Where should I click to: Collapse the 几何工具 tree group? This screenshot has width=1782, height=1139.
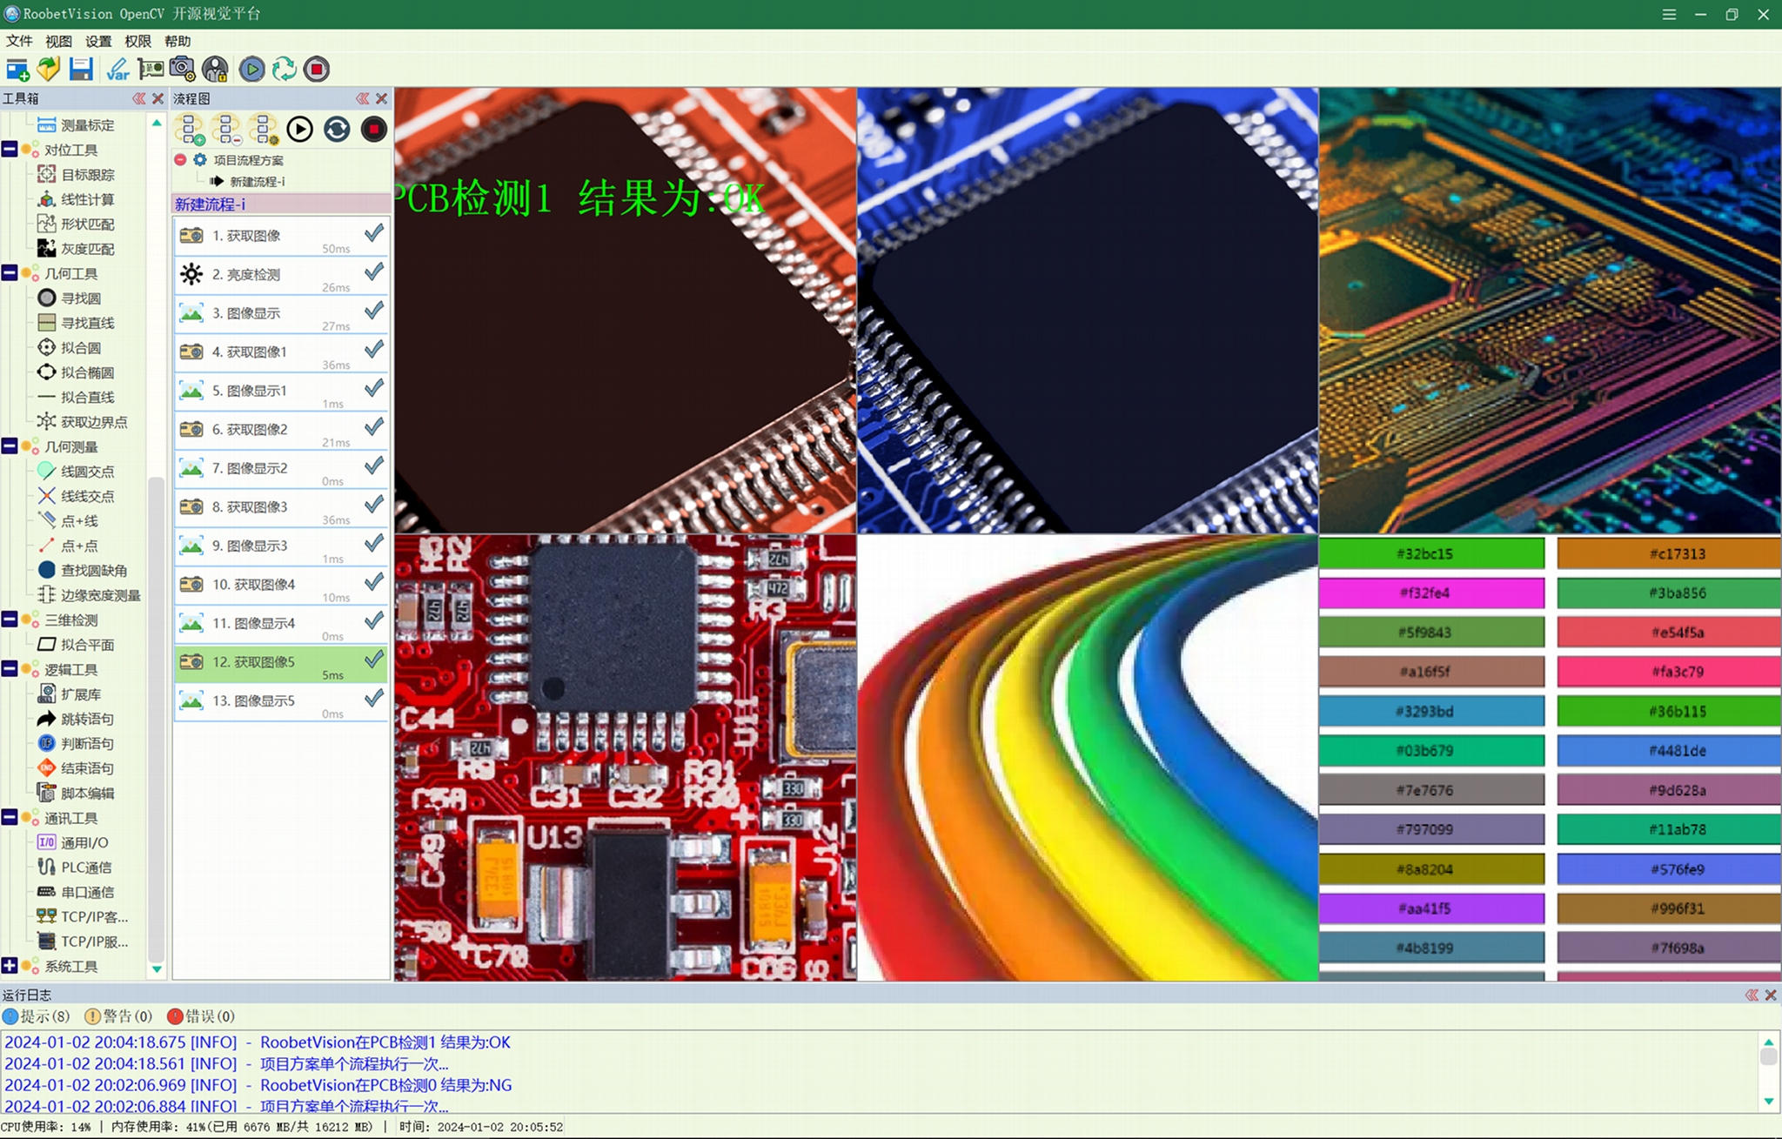(x=10, y=273)
